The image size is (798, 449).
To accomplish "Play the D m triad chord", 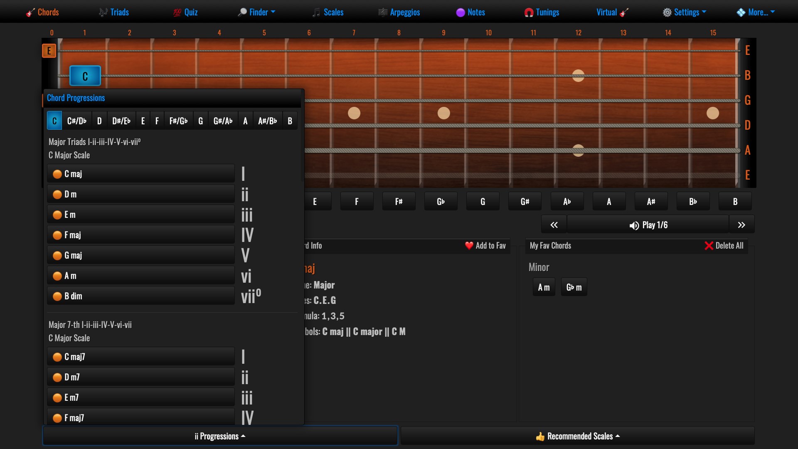I will tap(141, 194).
